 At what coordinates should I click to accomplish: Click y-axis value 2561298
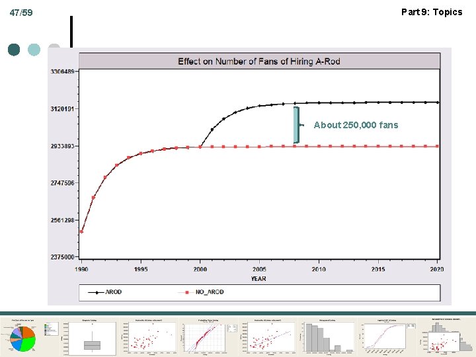(62, 220)
